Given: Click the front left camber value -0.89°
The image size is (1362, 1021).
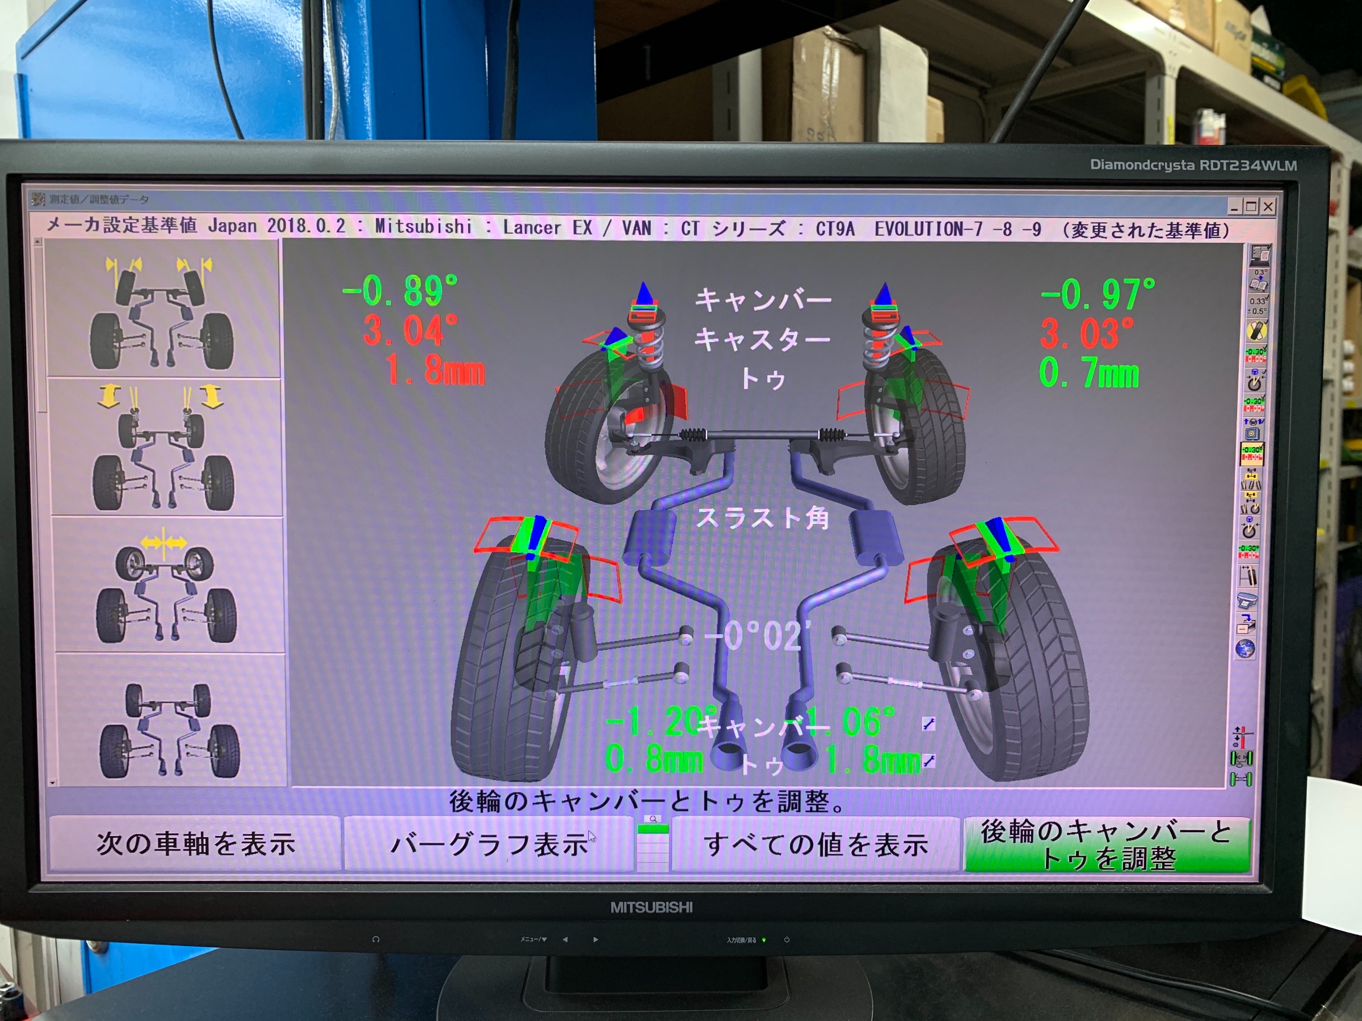Looking at the screenshot, I should click(400, 290).
